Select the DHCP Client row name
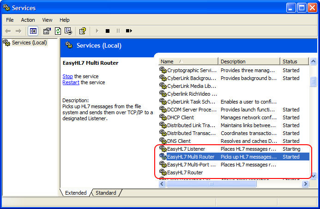Viewport: 320px width, 209px height. [181, 117]
